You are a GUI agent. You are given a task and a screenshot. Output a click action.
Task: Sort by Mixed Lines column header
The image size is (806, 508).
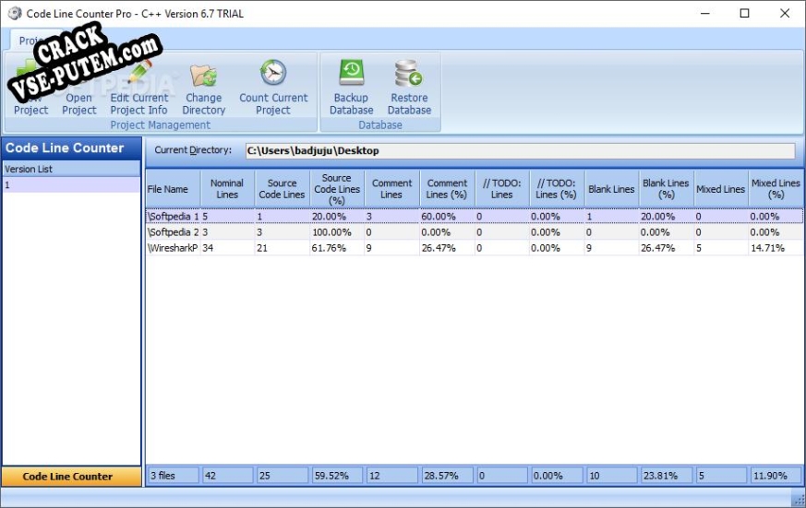pyautogui.click(x=721, y=189)
